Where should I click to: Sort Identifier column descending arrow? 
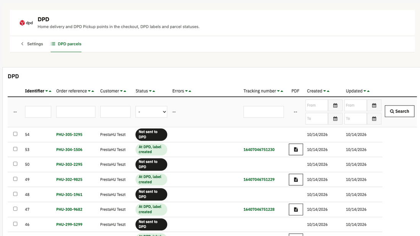click(47, 91)
